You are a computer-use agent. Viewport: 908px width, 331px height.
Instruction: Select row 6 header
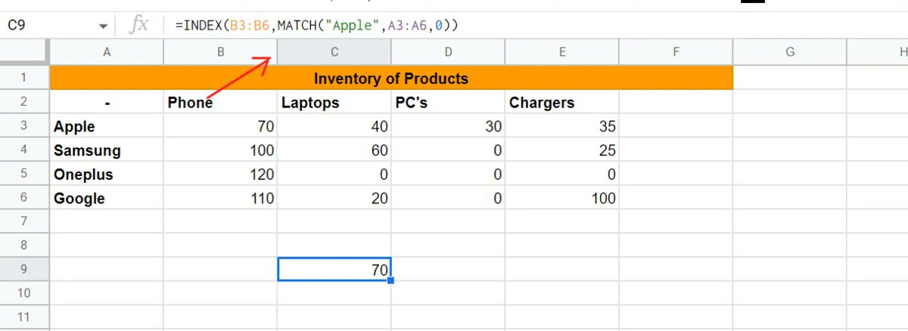(x=23, y=198)
